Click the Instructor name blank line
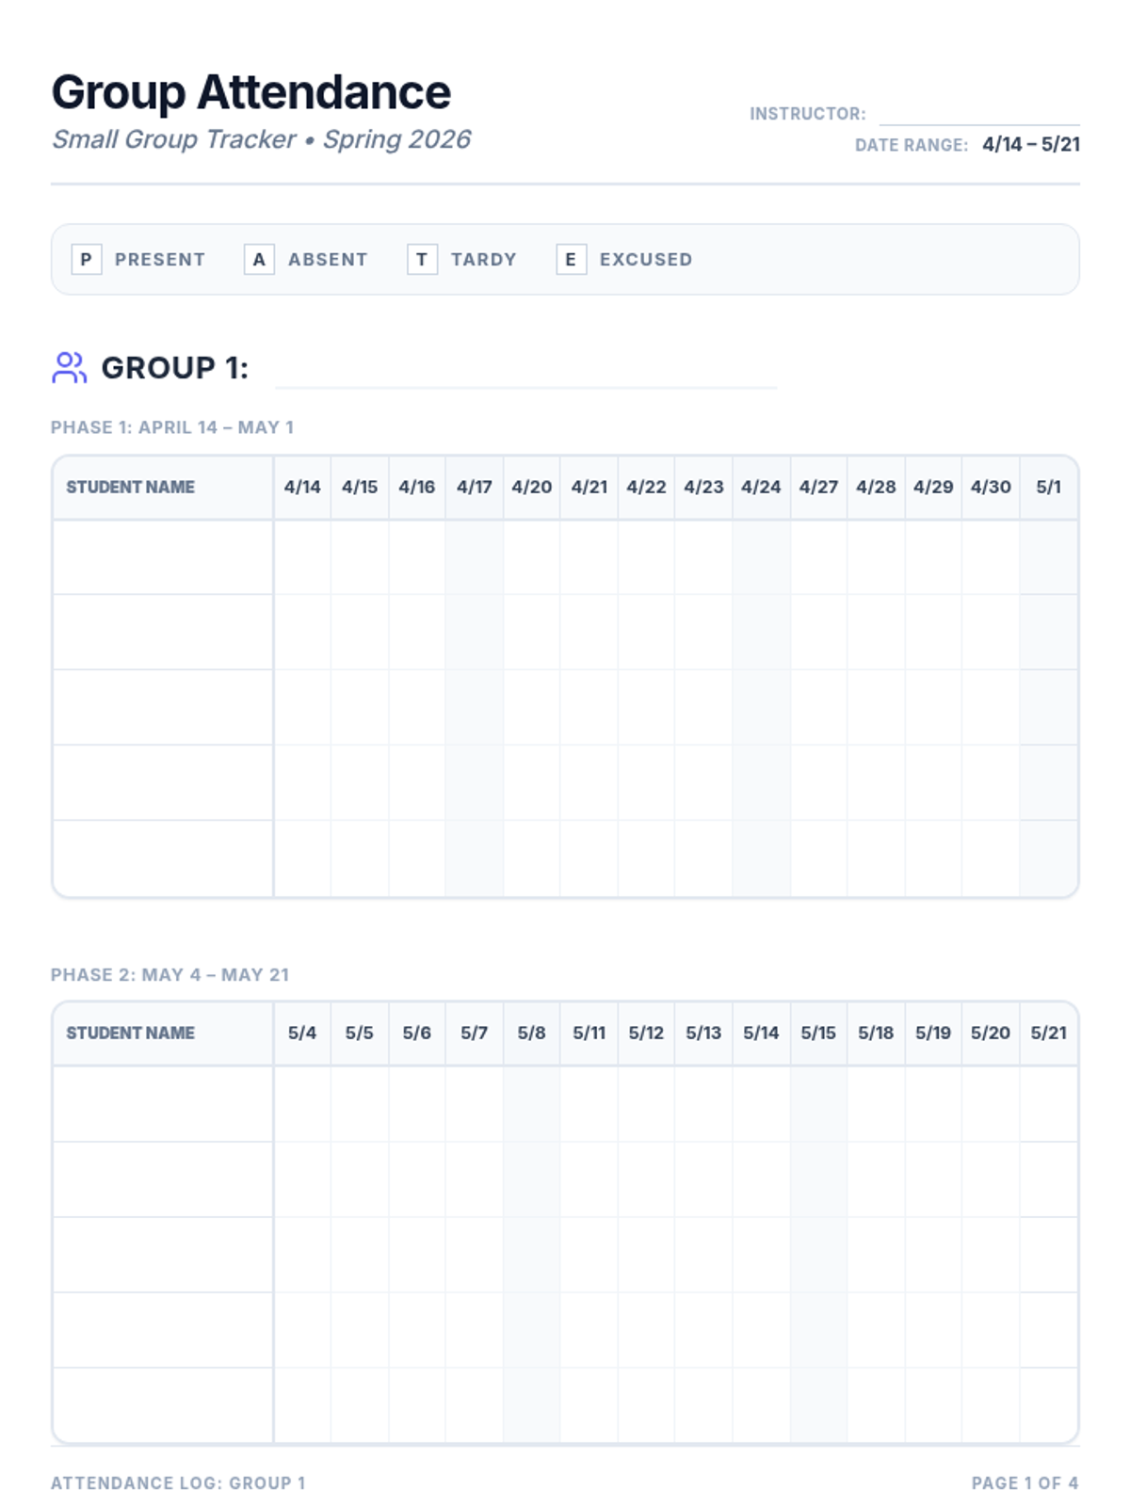The image size is (1130, 1506). pyautogui.click(x=979, y=115)
